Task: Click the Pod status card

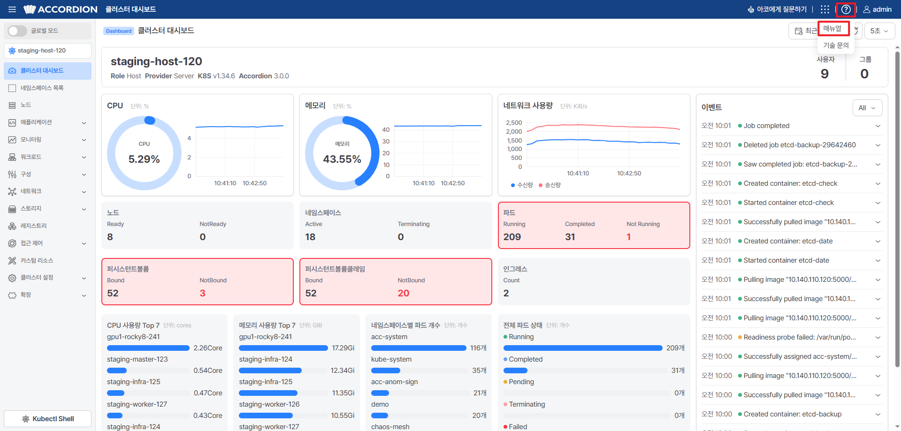Action: click(x=594, y=225)
